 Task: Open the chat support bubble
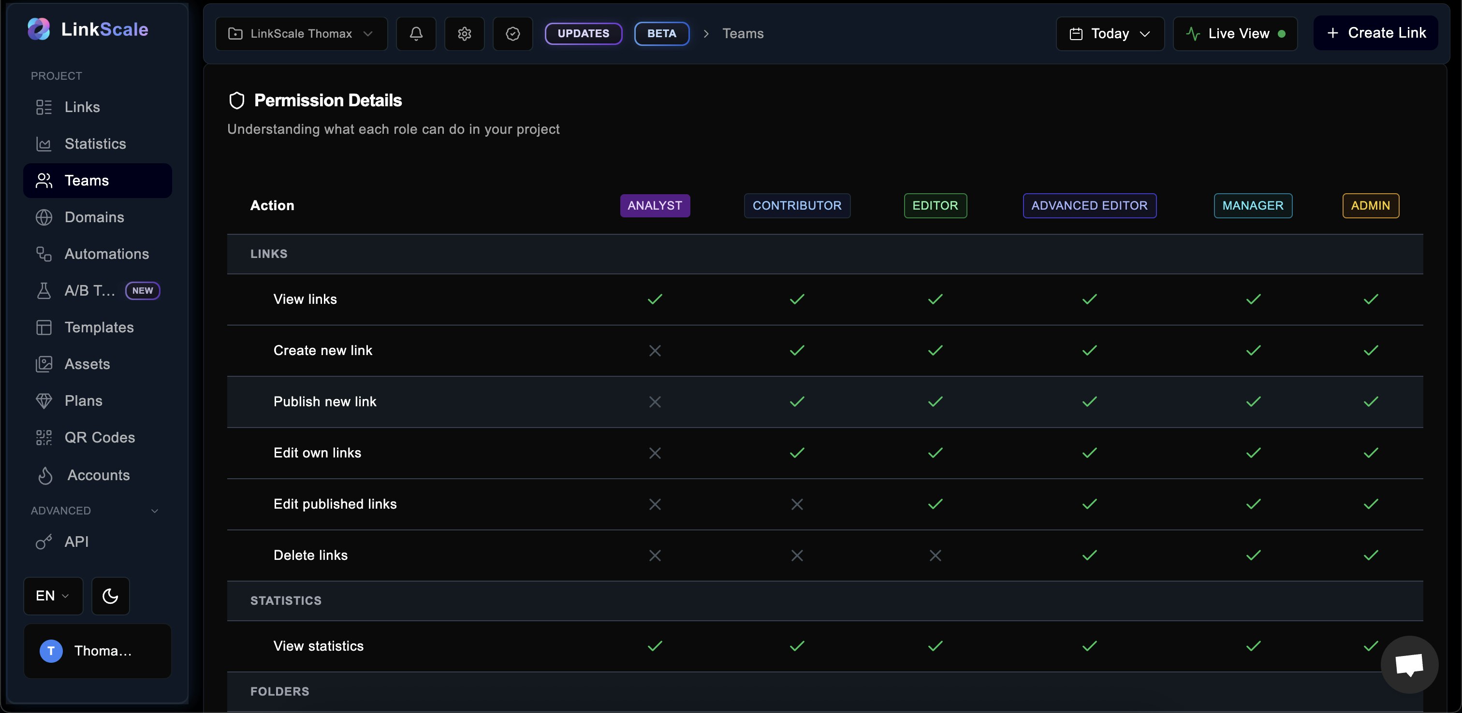coord(1410,664)
